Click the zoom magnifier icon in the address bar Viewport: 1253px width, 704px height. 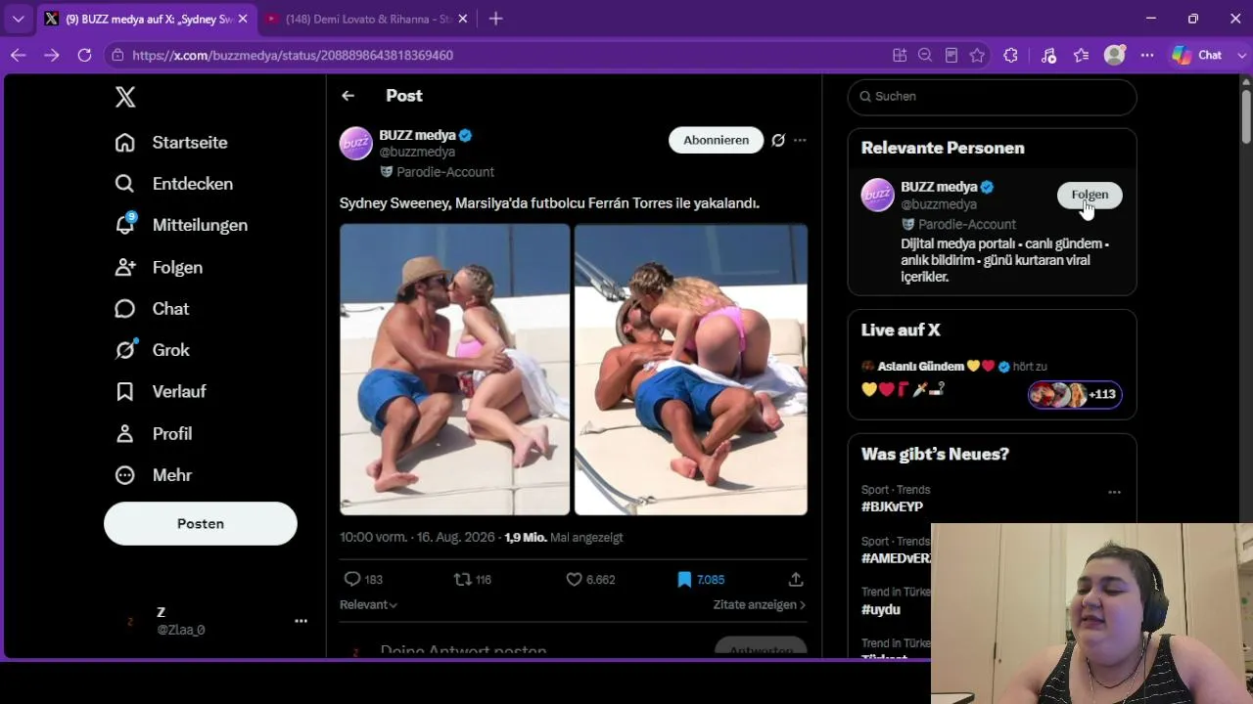(925, 56)
